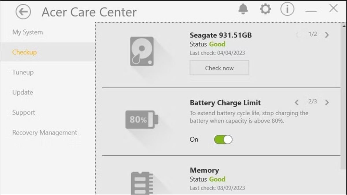Click the back arrow in Acer Care Center
Viewport: 347px width, 195px height.
23,12
